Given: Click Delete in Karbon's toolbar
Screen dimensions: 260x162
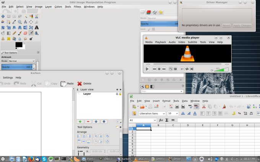Looking at the screenshot, I should [84, 83].
